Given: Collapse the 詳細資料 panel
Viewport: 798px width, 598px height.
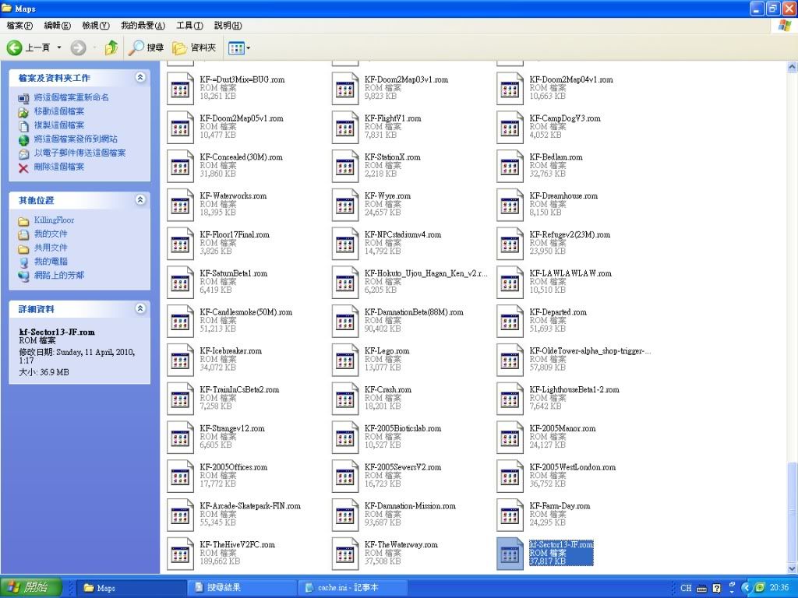Looking at the screenshot, I should [x=140, y=309].
